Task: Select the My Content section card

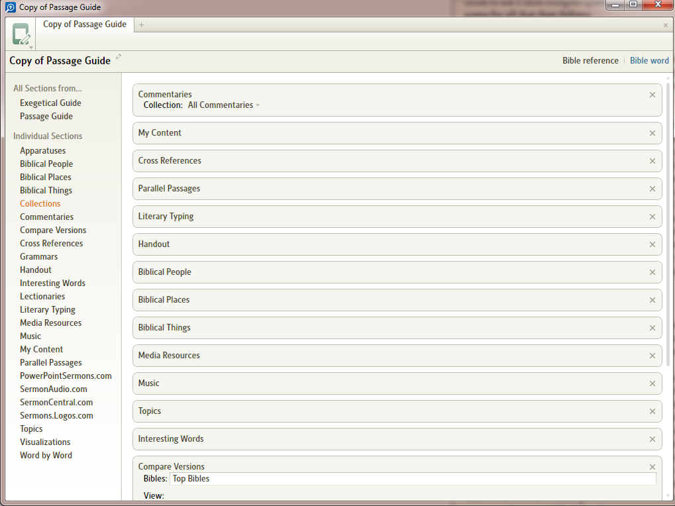Action: pos(397,133)
